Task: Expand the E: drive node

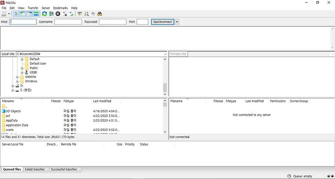Action: tap(13, 90)
